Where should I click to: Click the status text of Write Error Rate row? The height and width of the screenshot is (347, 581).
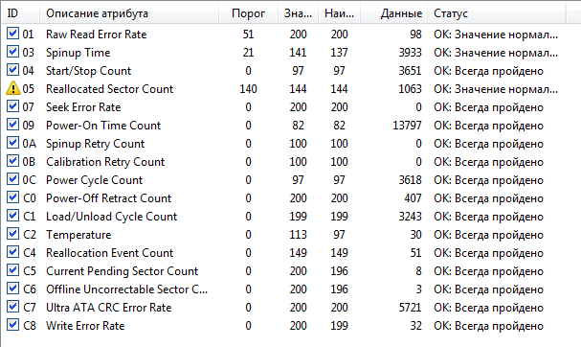[x=489, y=326]
